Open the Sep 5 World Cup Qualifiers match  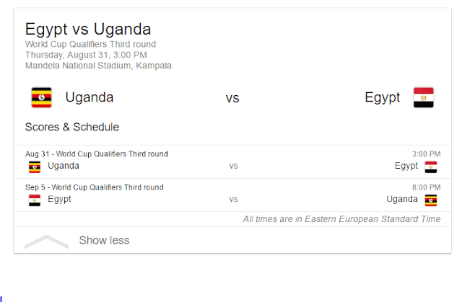(232, 195)
